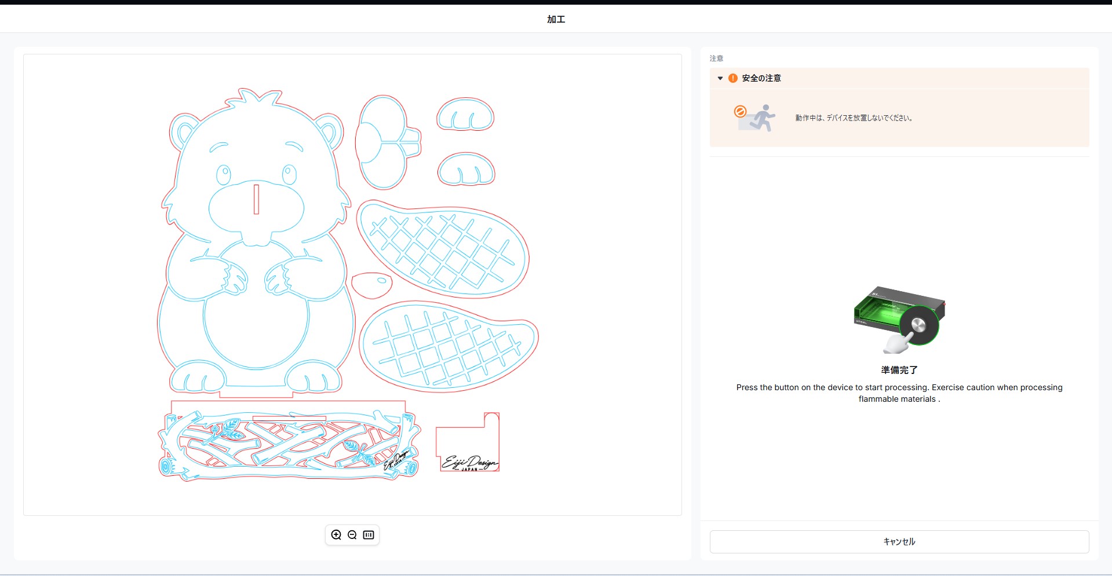The image size is (1112, 576).
Task: Select the large beaver body outline
Action: 256,243
